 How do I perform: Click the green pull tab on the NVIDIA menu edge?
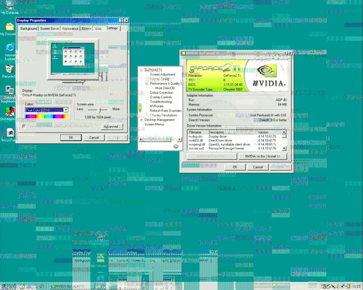pyautogui.click(x=140, y=108)
